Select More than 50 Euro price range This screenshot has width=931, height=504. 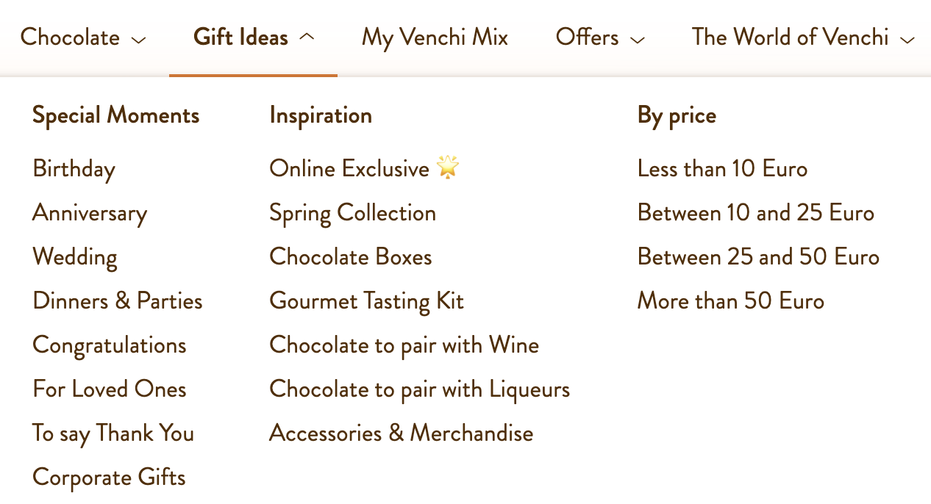731,301
